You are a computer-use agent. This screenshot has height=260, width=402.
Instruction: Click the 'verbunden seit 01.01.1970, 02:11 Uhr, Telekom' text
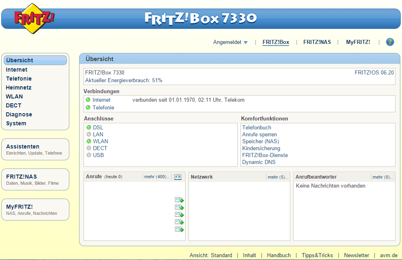[x=188, y=100]
